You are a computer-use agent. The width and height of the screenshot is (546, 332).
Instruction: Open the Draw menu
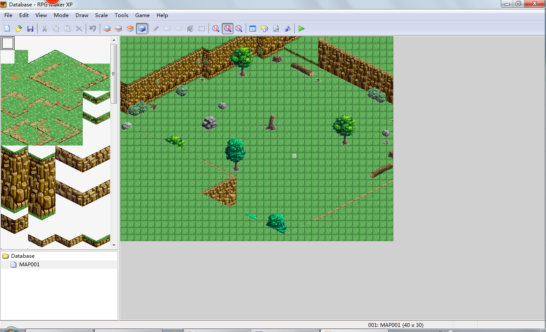point(82,15)
